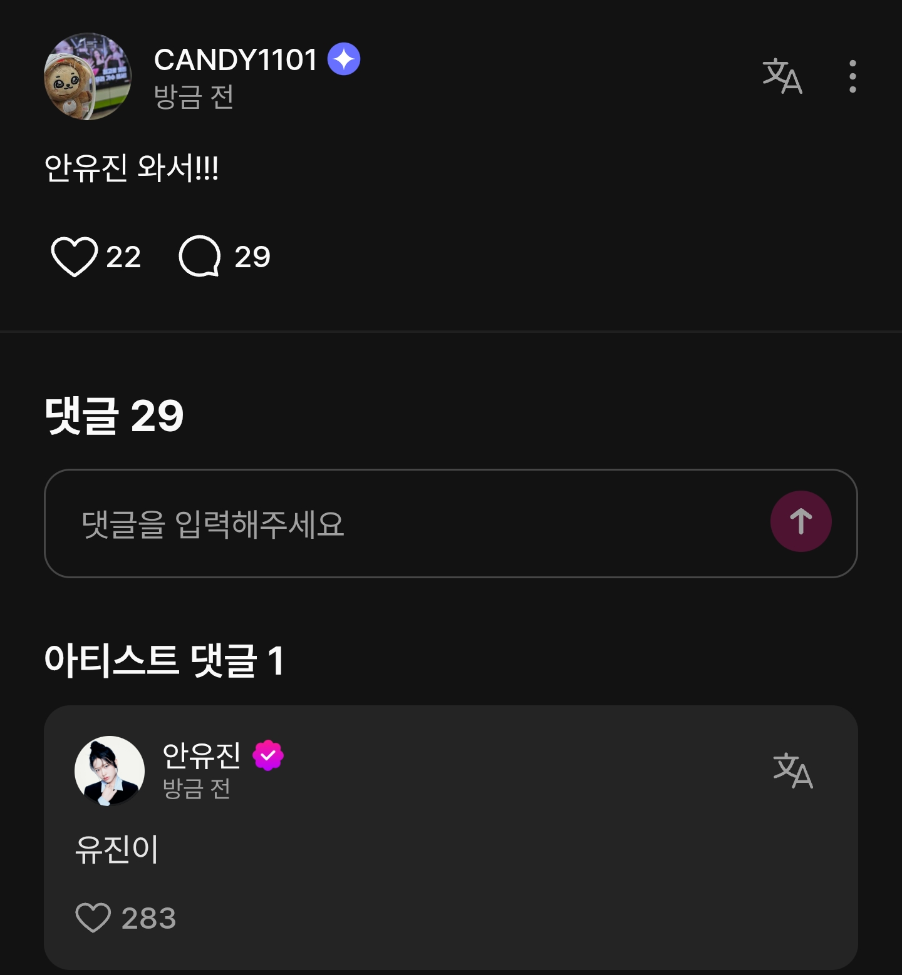Tap the translate icon on CANDY1101's post
902x975 pixels.
click(782, 76)
